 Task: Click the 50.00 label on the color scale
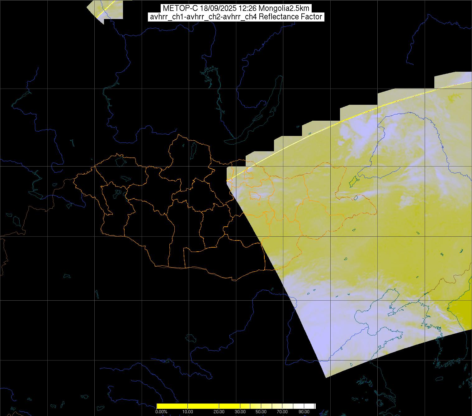click(261, 412)
